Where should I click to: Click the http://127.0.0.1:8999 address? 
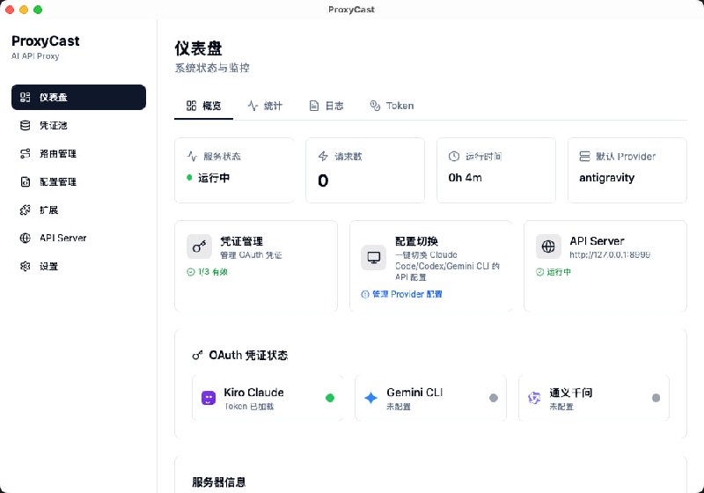coord(610,254)
